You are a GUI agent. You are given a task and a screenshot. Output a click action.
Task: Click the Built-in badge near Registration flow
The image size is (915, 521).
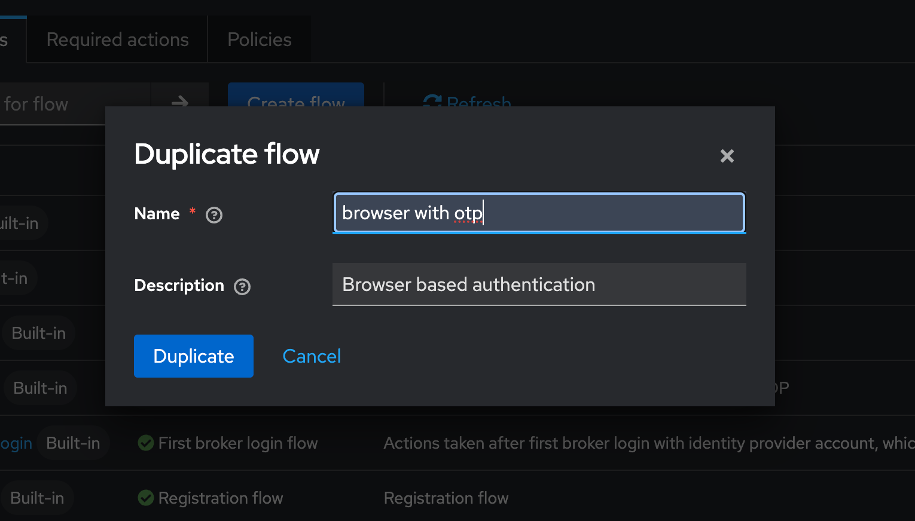[36, 498]
